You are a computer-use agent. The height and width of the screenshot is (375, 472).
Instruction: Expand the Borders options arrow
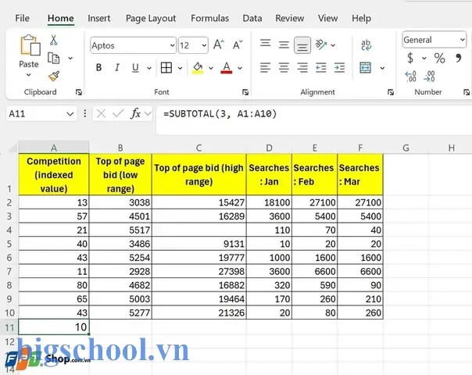(x=180, y=68)
